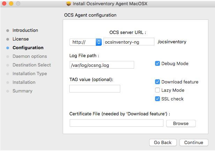Click the TAG value input field
215x151 pixels.
point(94,89)
